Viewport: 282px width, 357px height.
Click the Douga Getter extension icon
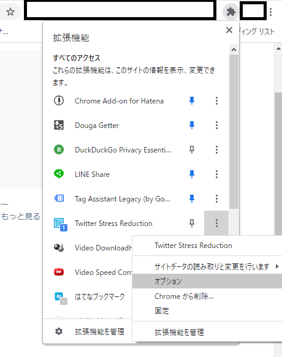coord(59,125)
